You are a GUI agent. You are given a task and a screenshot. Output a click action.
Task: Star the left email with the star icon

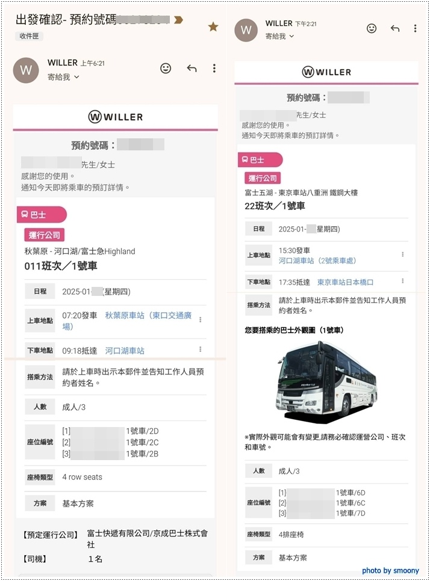click(x=213, y=26)
